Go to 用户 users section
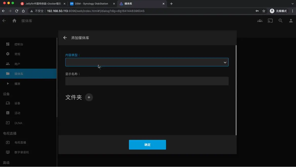The image size is (296, 167). click(x=17, y=64)
